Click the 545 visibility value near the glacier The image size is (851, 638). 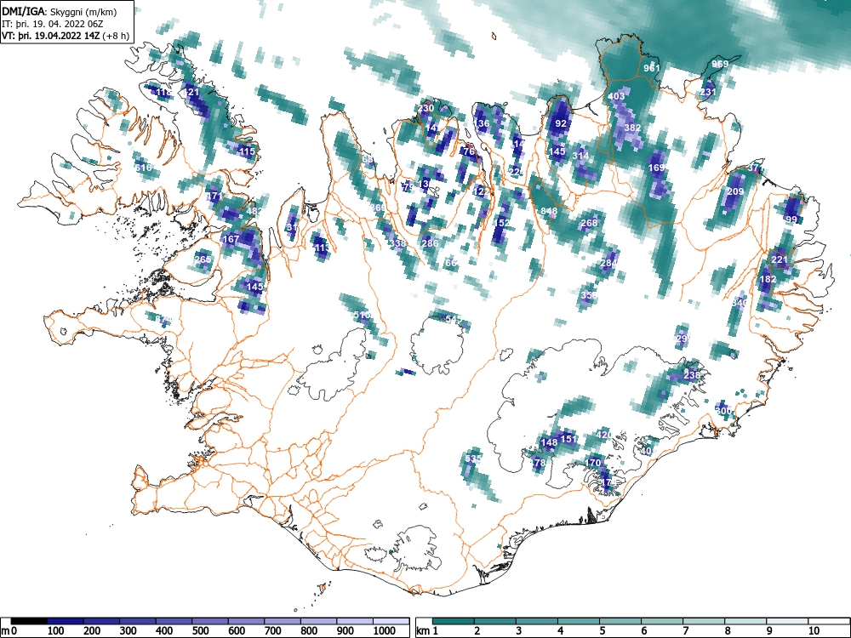tap(454, 319)
